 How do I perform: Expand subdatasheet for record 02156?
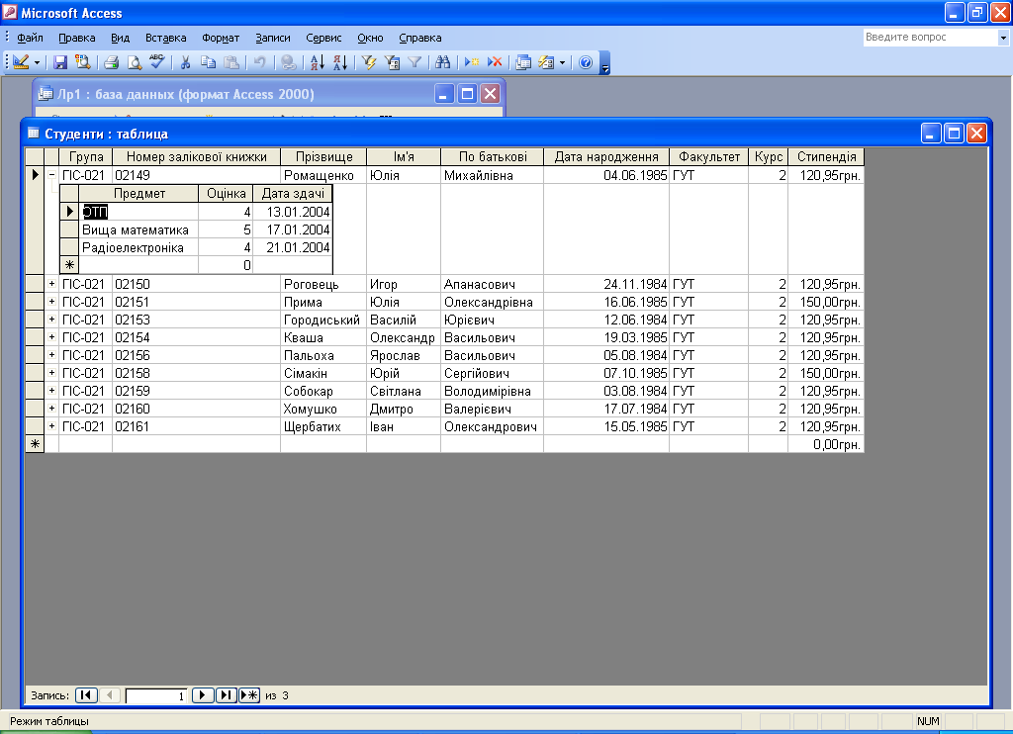tap(51, 355)
